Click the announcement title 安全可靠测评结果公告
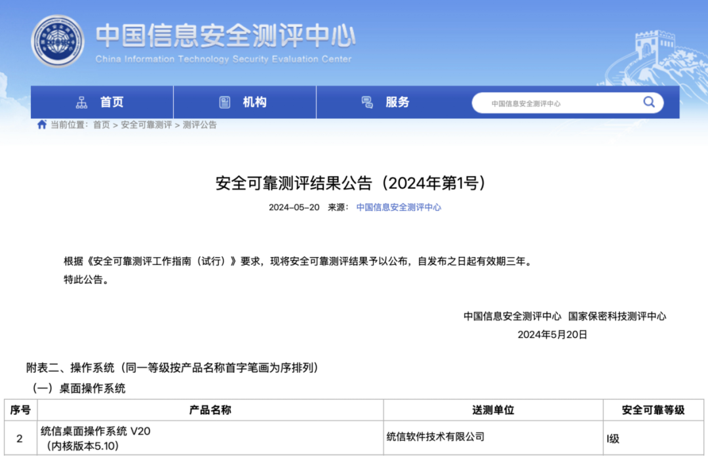The width and height of the screenshot is (708, 468). [x=350, y=183]
